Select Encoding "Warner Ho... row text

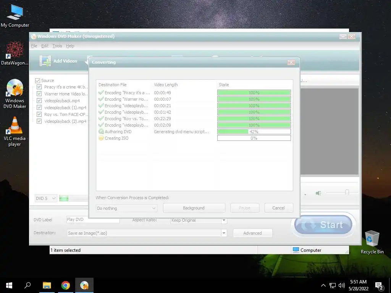126,99
